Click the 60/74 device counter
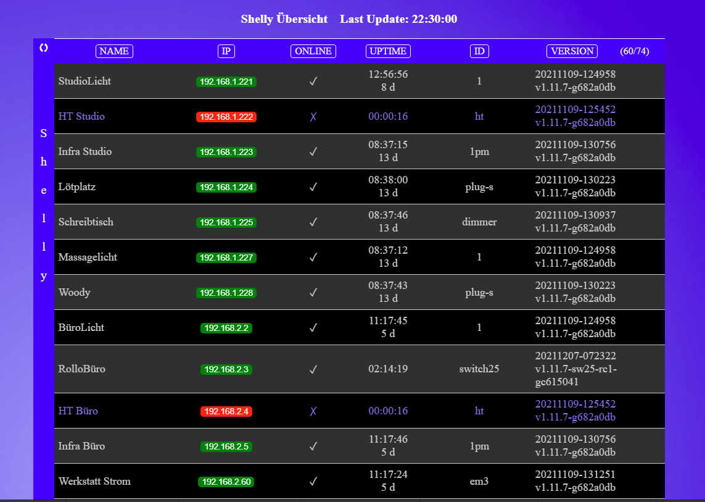Image resolution: width=705 pixels, height=502 pixels. (634, 51)
